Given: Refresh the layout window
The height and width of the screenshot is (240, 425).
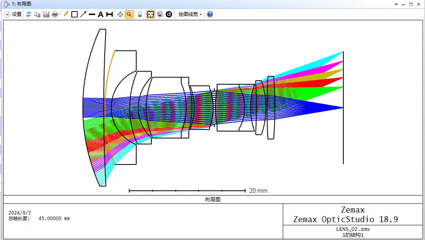Looking at the screenshot, I should click(29, 14).
